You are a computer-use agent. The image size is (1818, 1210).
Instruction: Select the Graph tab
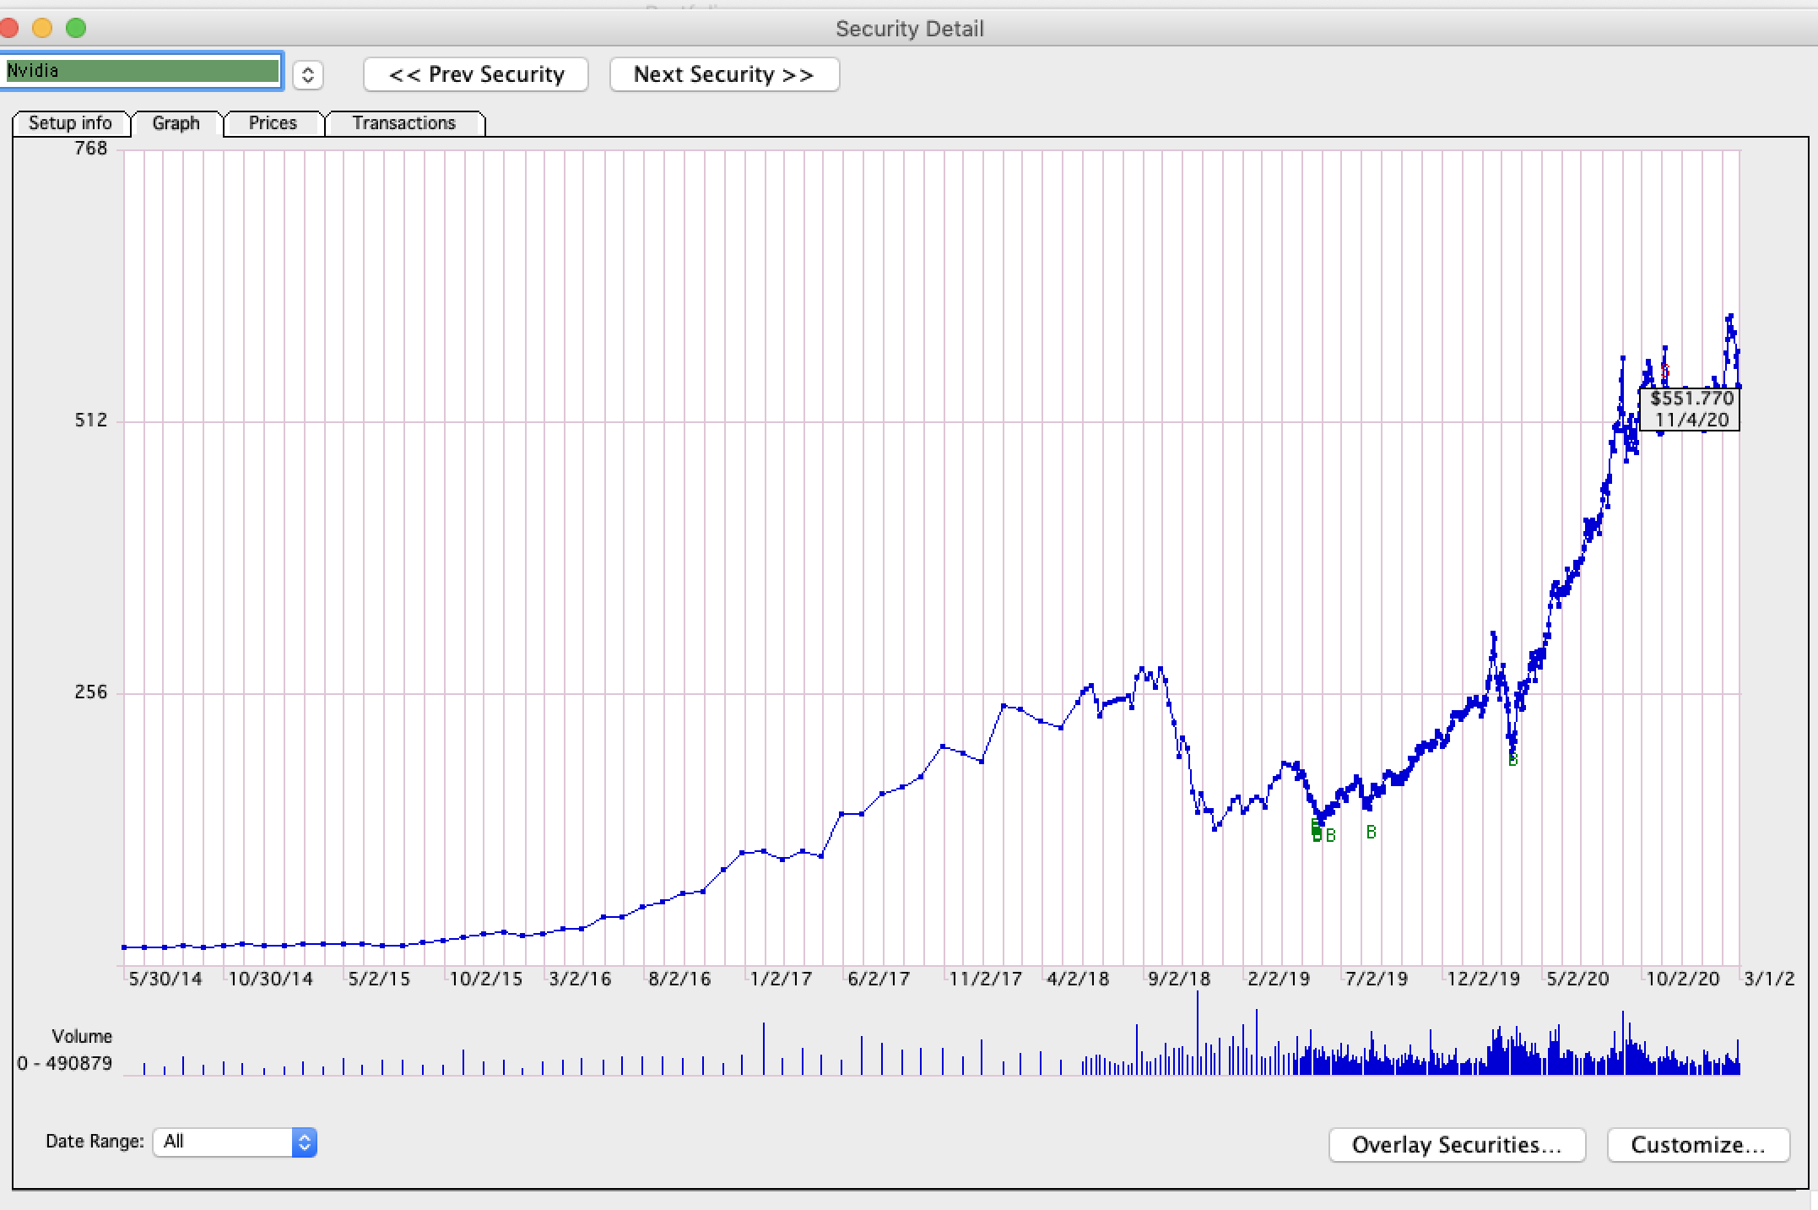(175, 123)
